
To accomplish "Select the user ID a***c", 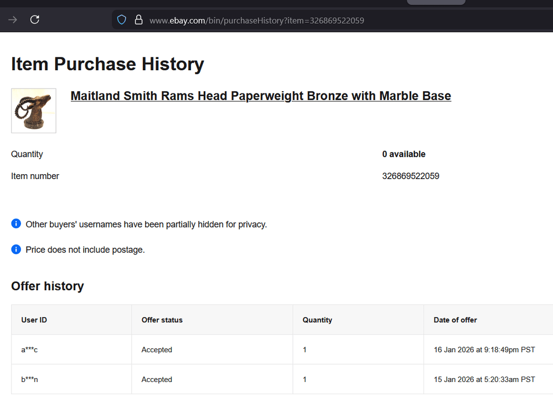I will [29, 349].
